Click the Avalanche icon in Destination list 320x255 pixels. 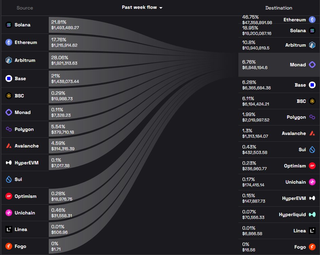point(312,133)
